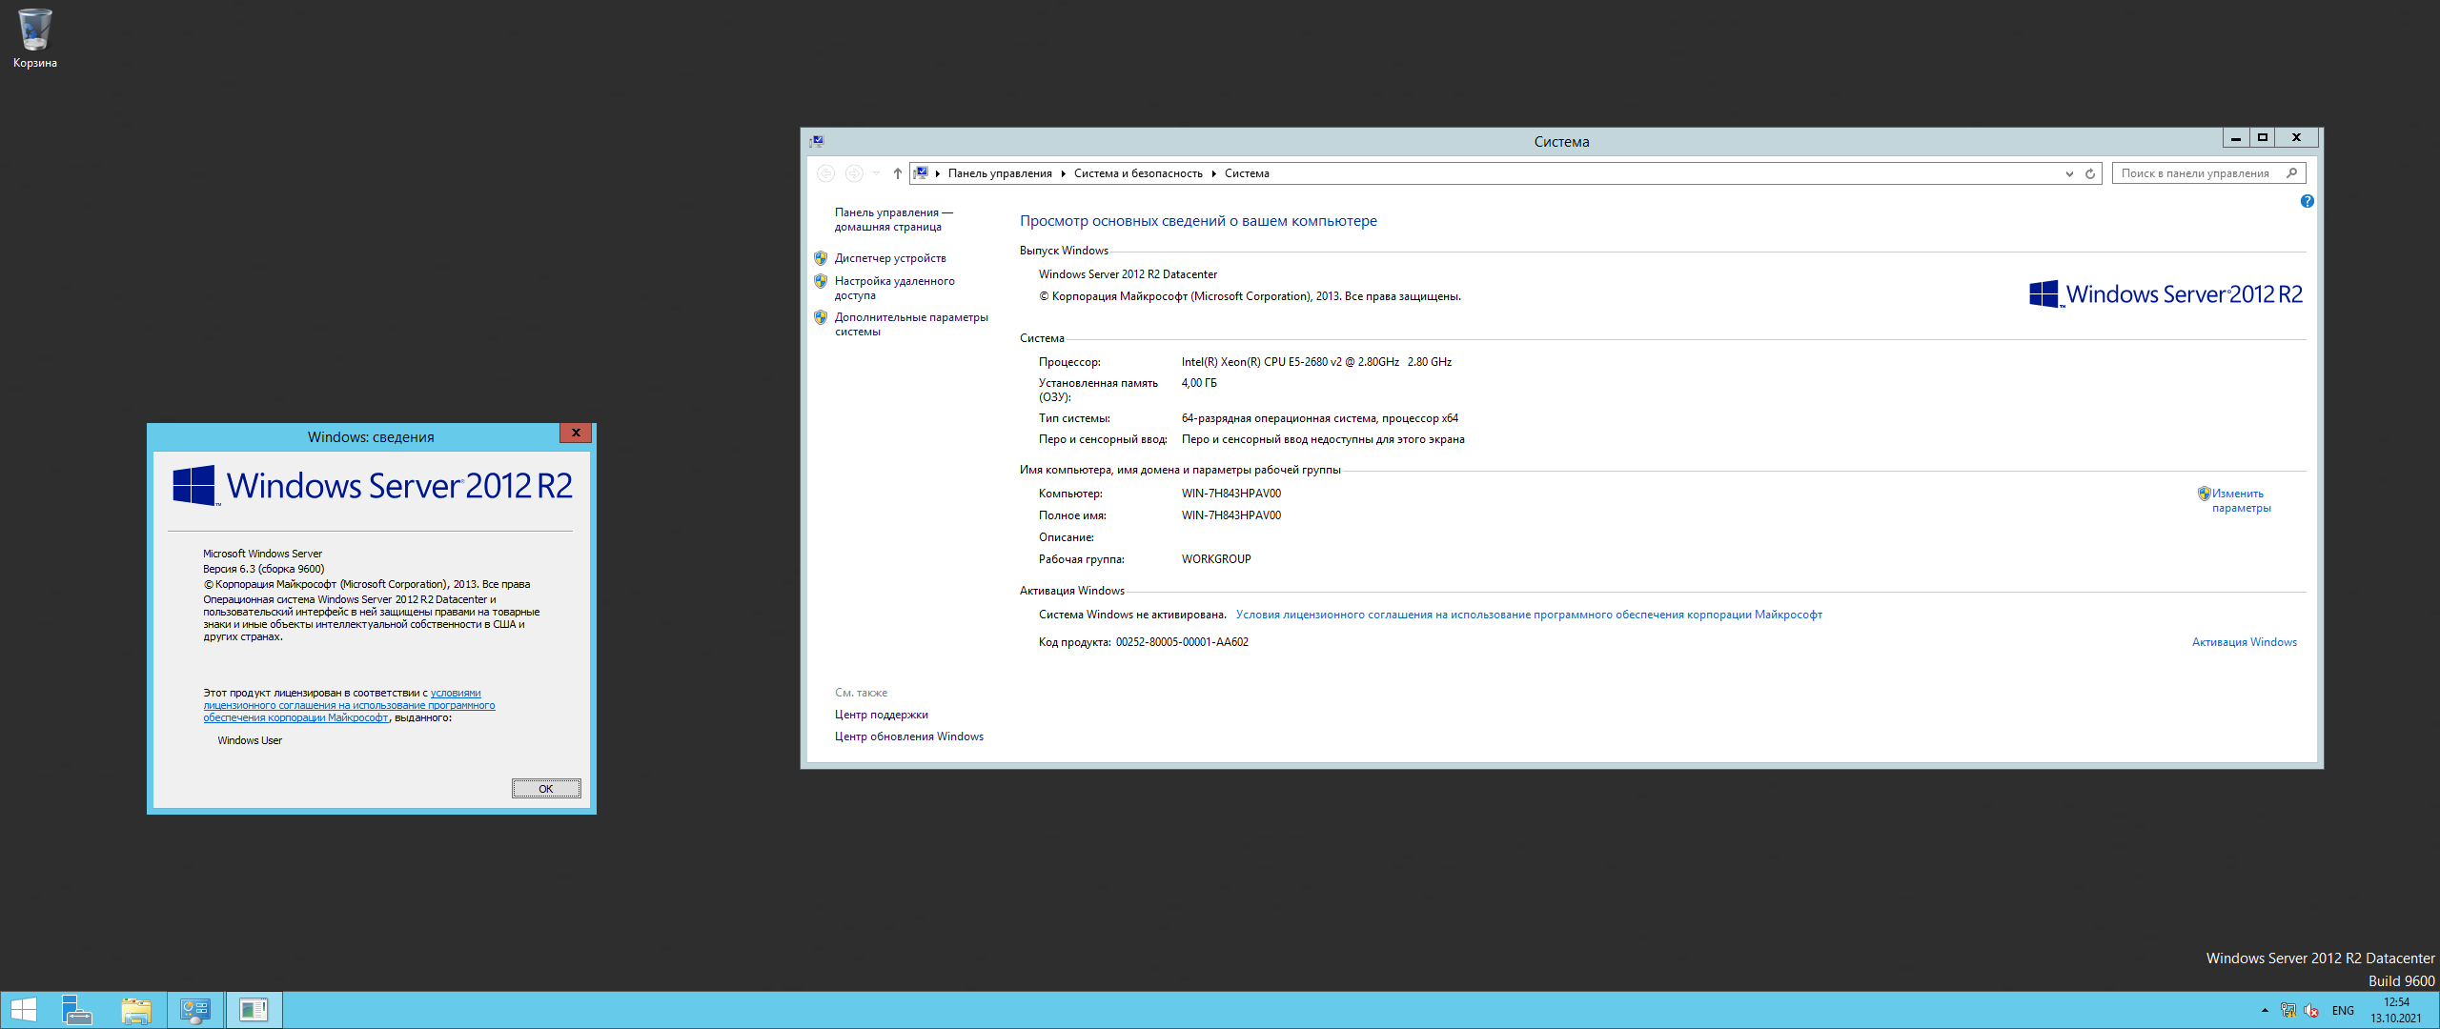
Task: Expand chevron after 'Система и безопасность'
Action: [1213, 173]
